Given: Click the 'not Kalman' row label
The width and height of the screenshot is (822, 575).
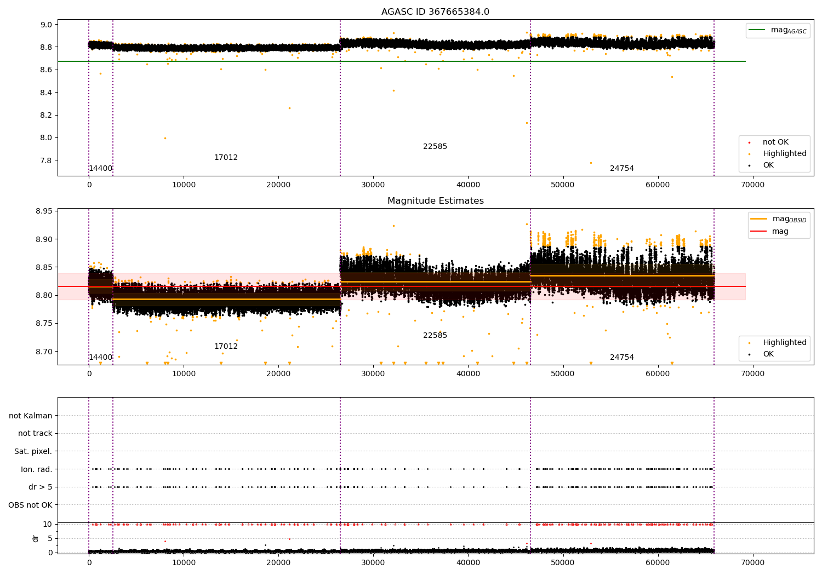Looking at the screenshot, I should (x=31, y=416).
